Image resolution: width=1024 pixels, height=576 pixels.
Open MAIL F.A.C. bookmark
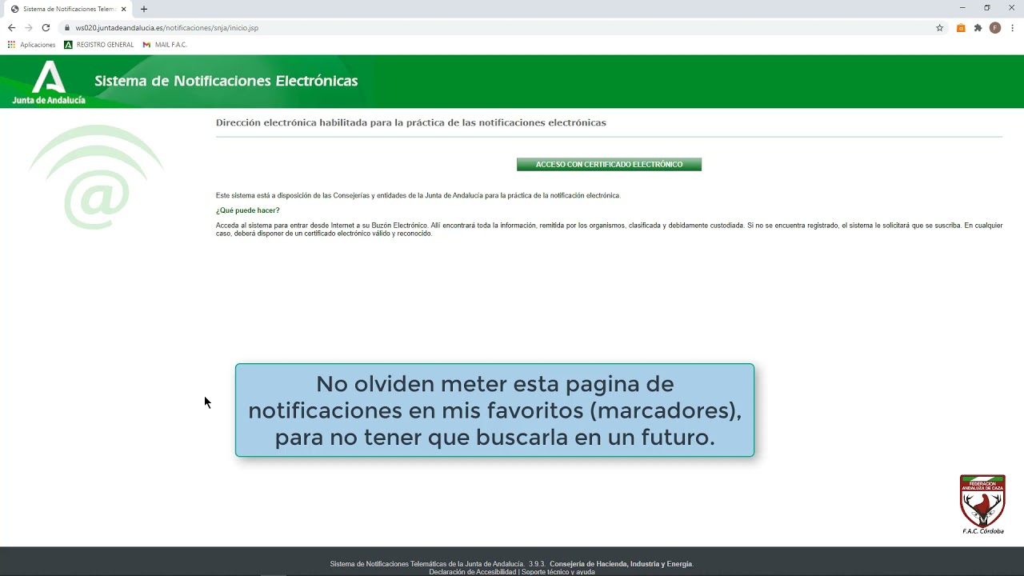pos(164,45)
